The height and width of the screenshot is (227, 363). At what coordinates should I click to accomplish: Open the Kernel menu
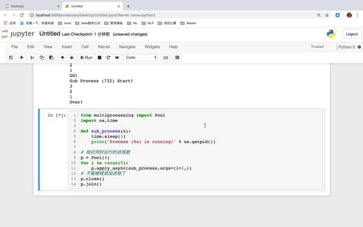[x=103, y=47]
